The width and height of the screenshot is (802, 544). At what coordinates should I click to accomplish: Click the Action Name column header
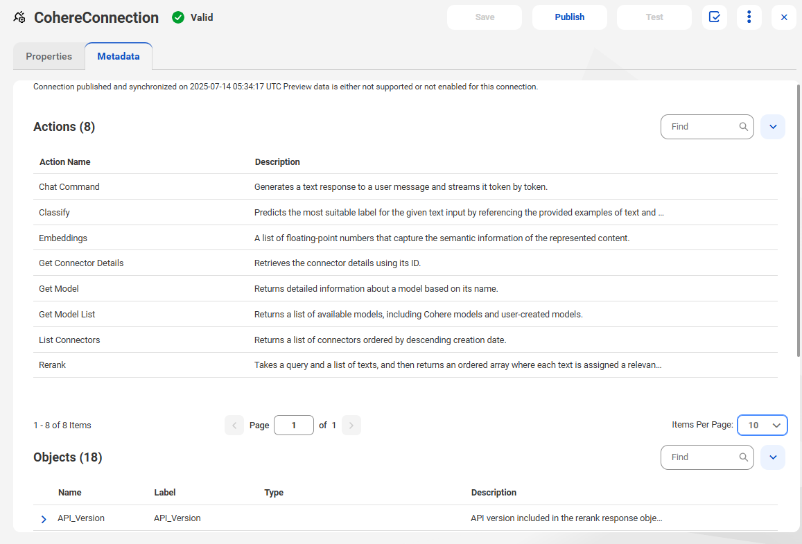coord(65,162)
